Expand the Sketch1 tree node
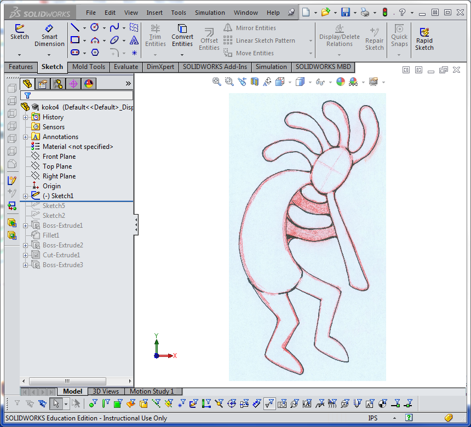Image resolution: width=471 pixels, height=427 pixels. [26, 196]
